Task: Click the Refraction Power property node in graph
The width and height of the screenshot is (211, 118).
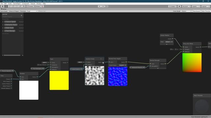Action: click(137, 68)
